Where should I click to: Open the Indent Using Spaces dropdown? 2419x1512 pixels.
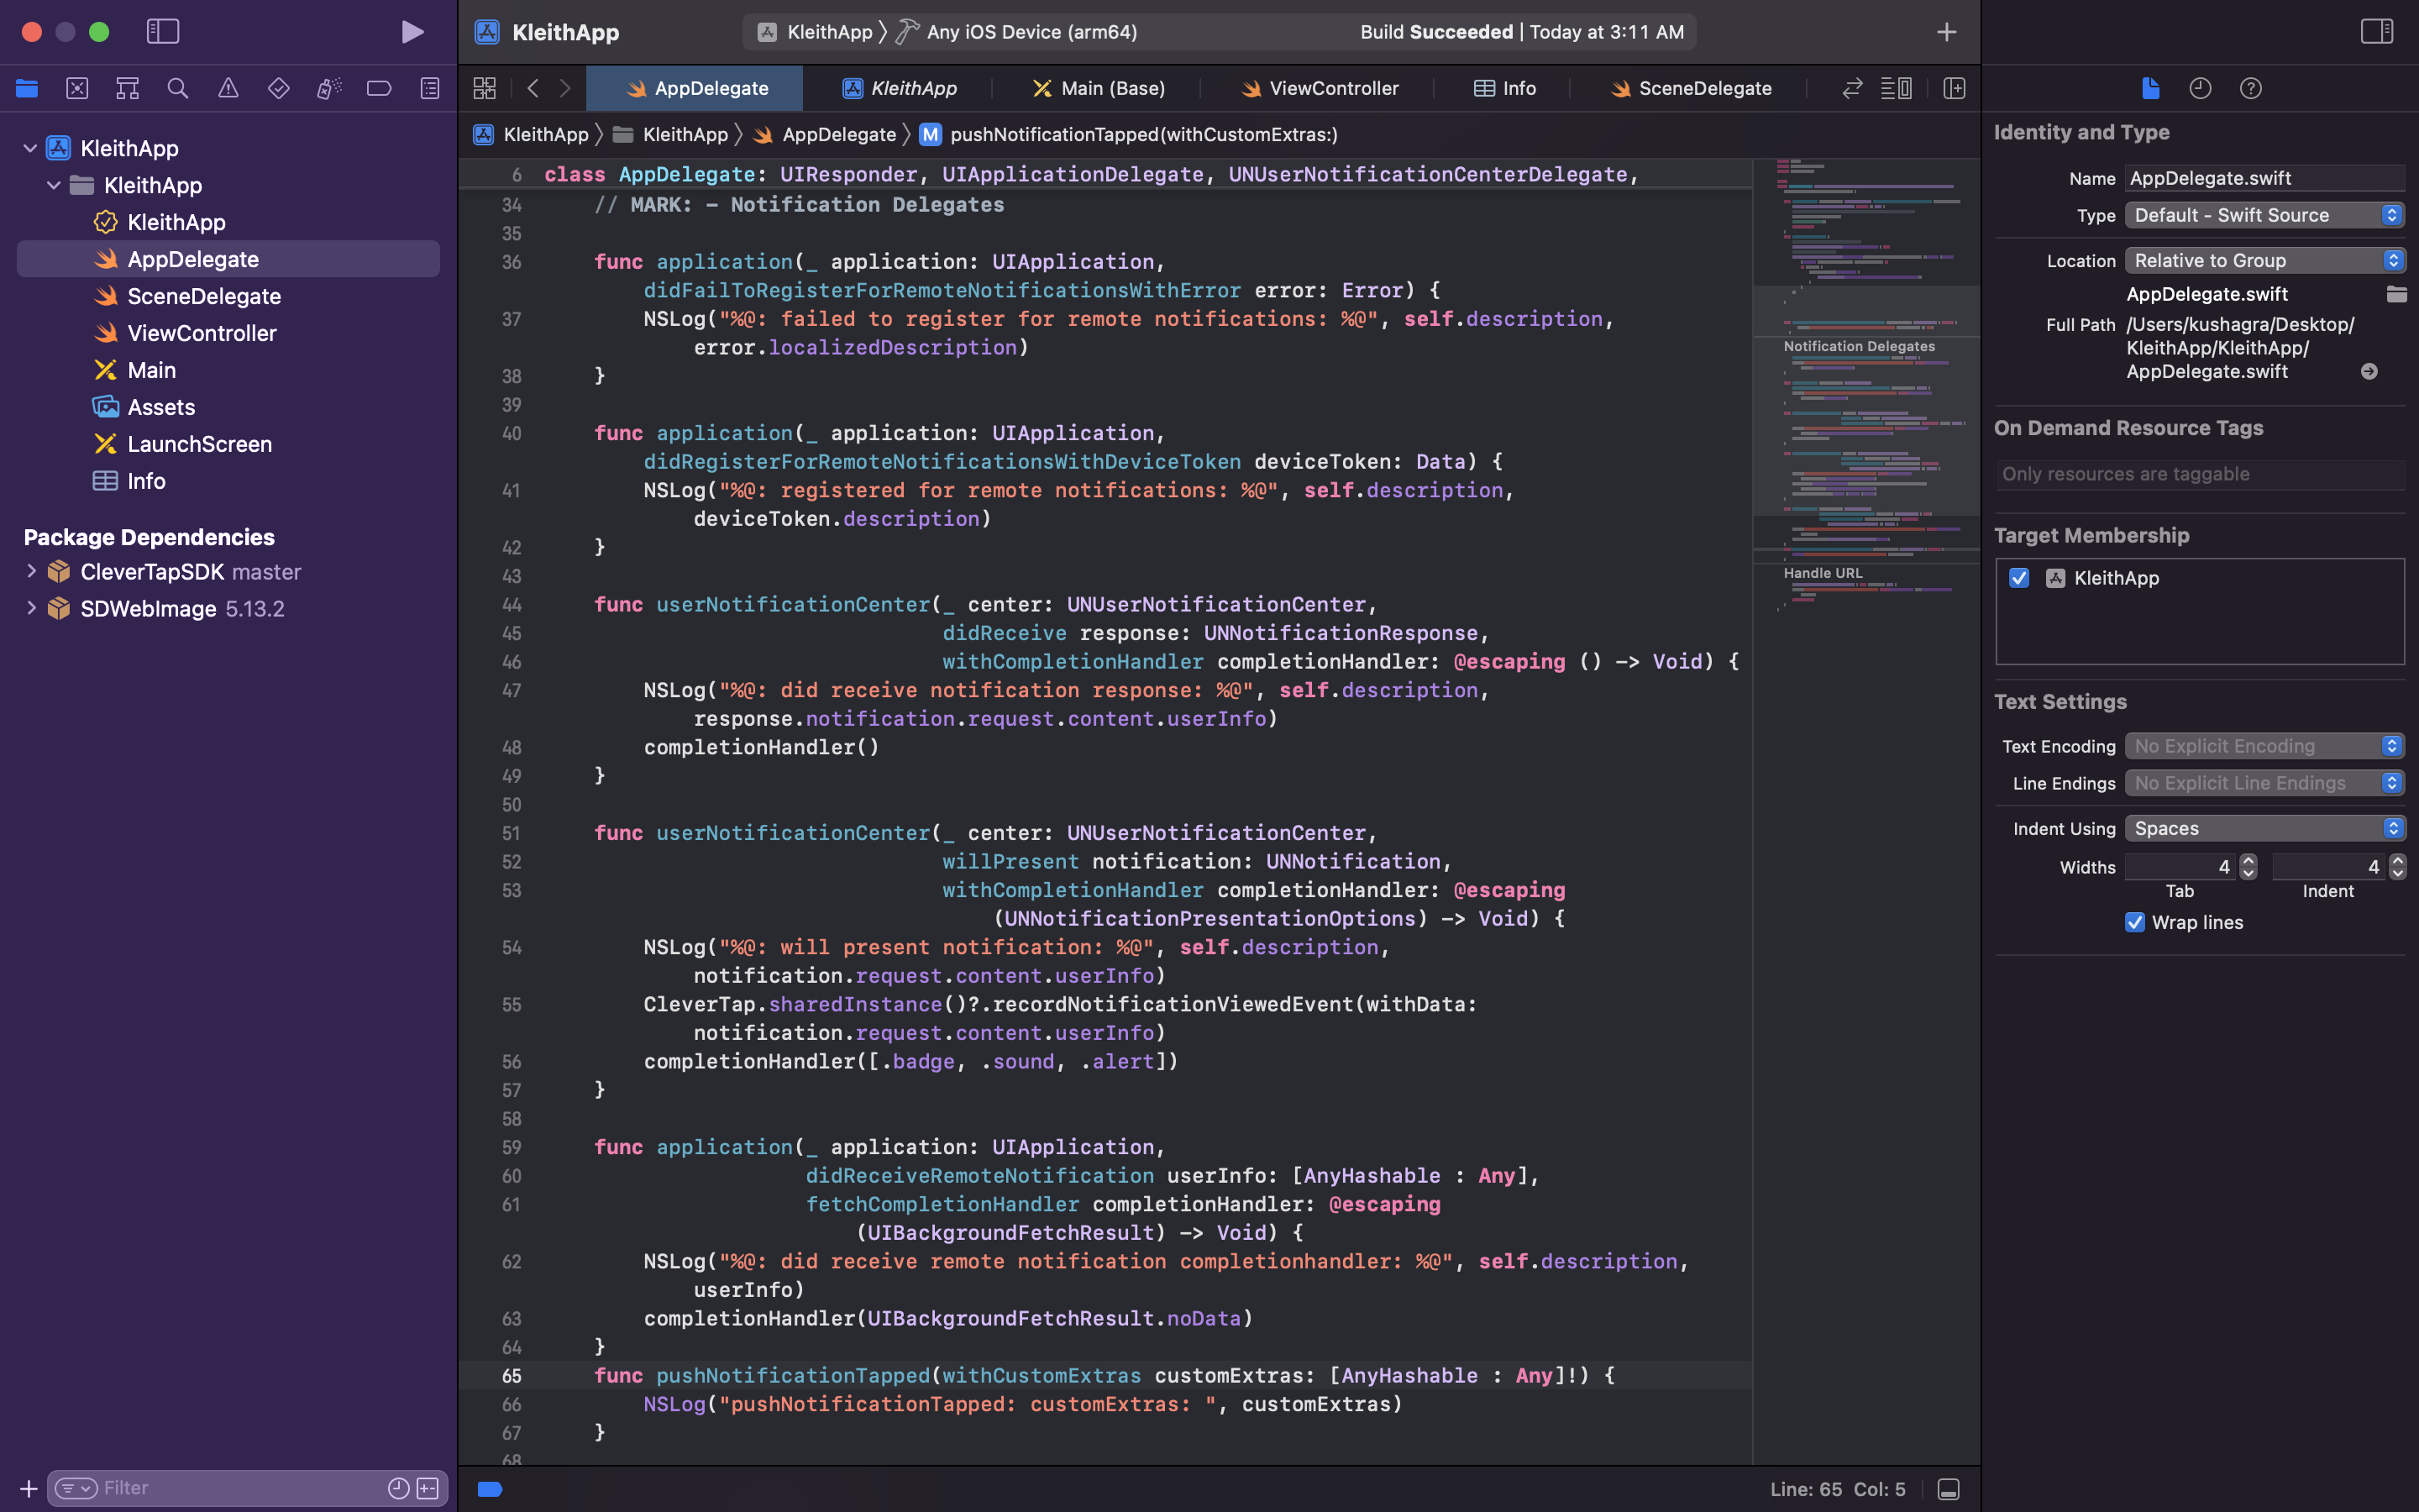2263,828
